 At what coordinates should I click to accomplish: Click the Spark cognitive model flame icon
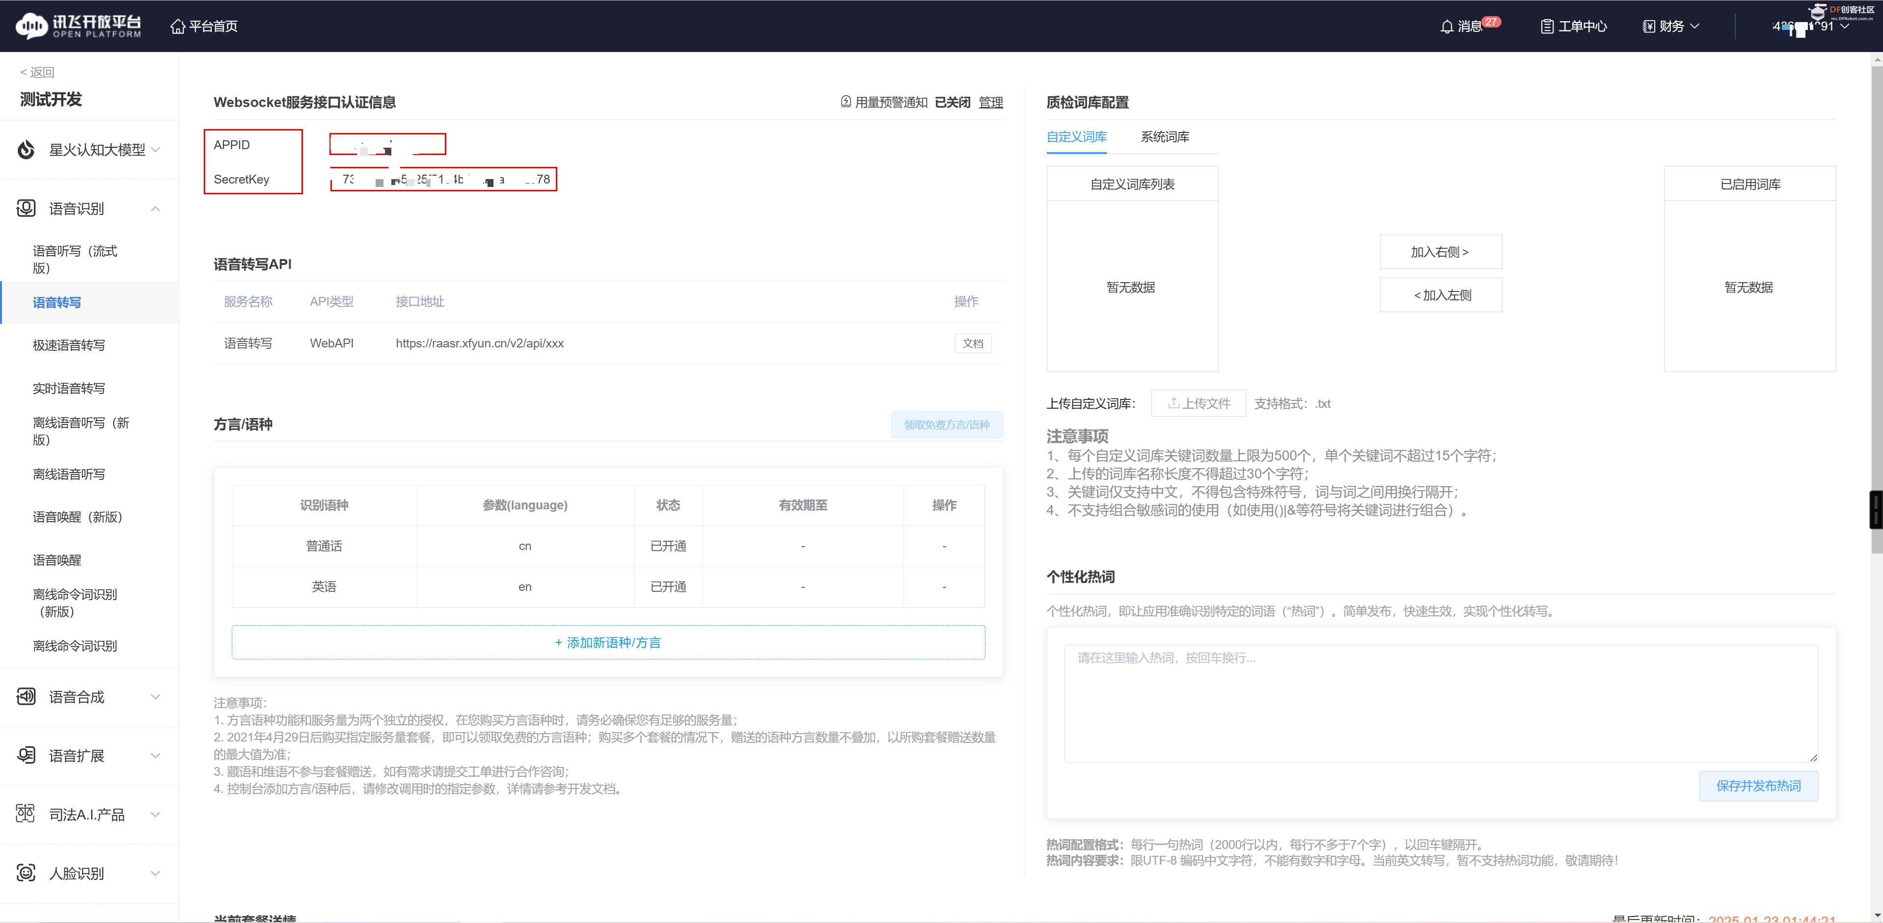point(27,149)
